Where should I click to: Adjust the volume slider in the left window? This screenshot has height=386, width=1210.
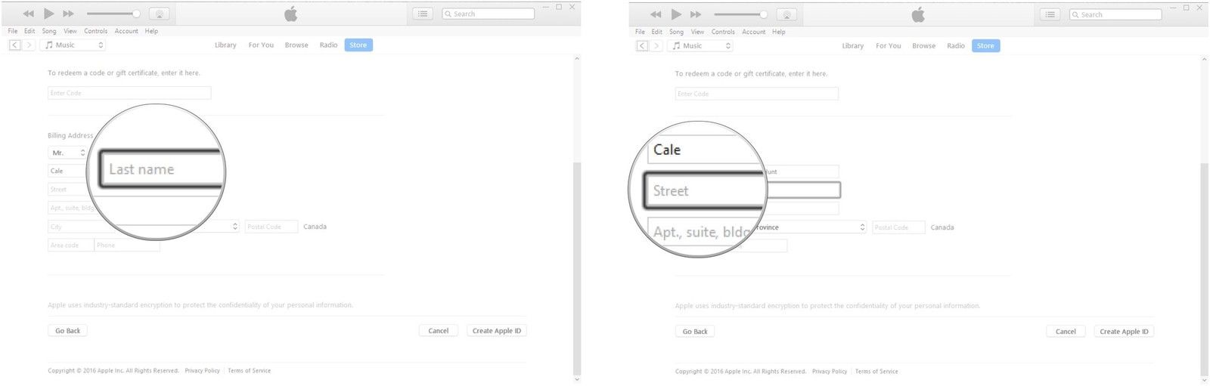[113, 14]
